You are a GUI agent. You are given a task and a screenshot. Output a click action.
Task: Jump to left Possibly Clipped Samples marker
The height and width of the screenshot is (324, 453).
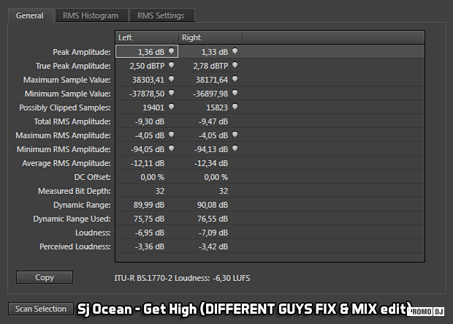[171, 107]
